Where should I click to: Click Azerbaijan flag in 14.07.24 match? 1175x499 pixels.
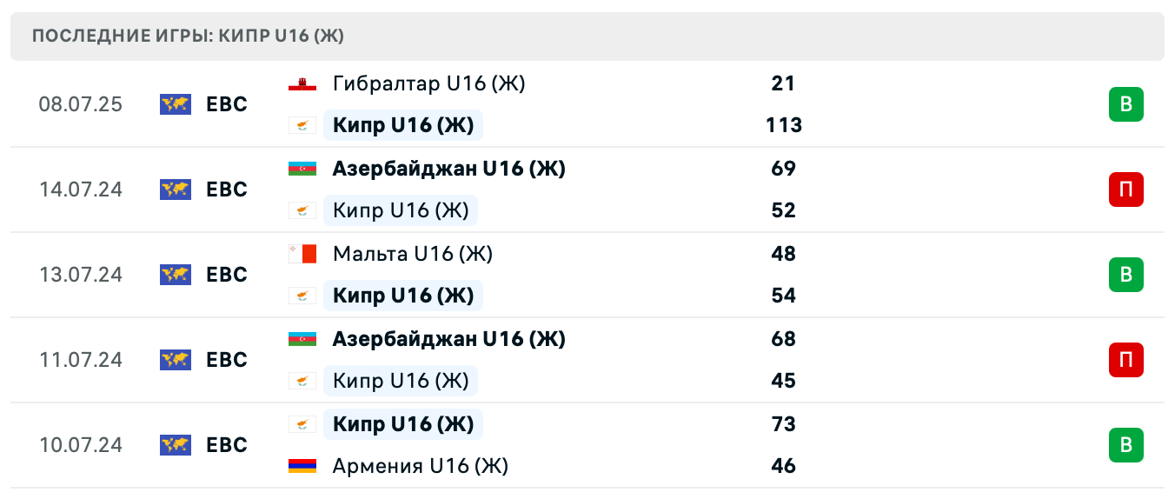pos(302,169)
